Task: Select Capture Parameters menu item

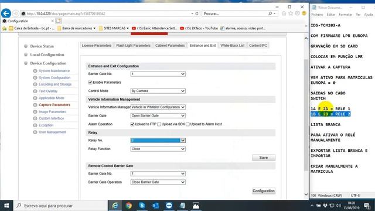Action: pyautogui.click(x=54, y=105)
